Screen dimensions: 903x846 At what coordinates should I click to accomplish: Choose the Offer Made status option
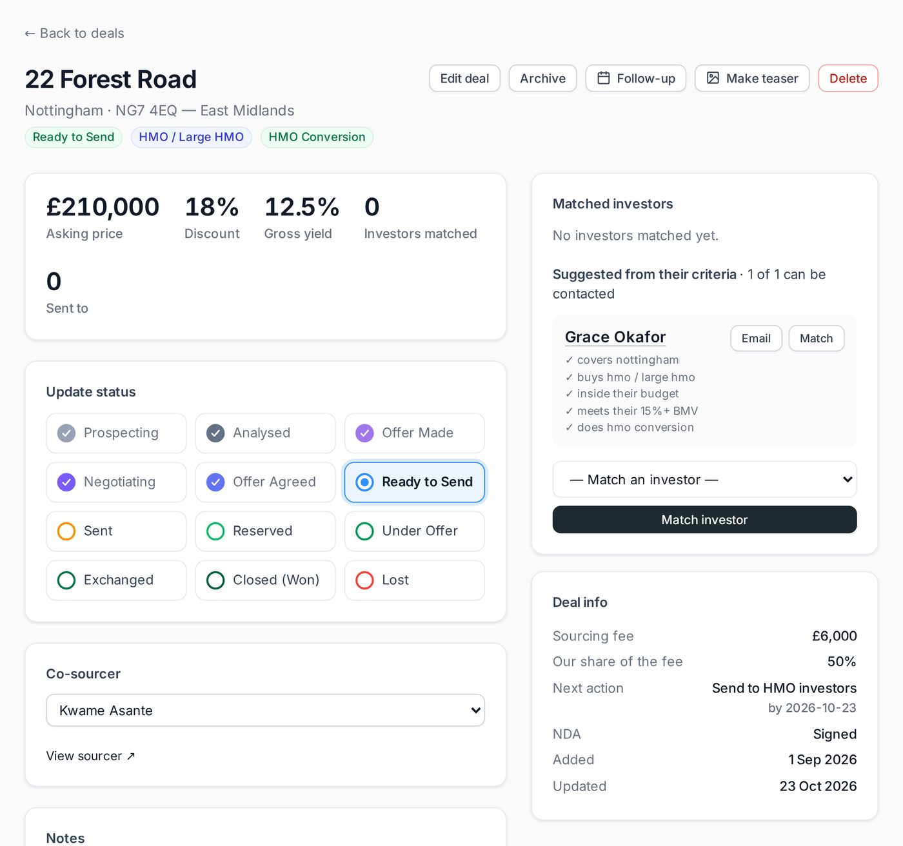click(415, 433)
